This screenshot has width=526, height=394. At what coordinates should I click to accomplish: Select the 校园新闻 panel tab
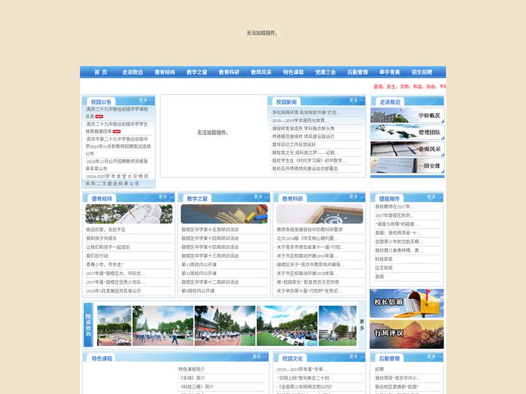tap(286, 102)
